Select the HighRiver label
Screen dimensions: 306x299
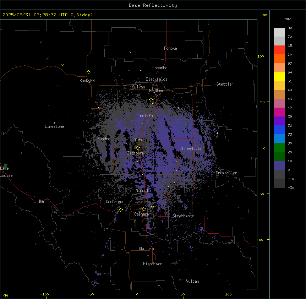point(153,264)
